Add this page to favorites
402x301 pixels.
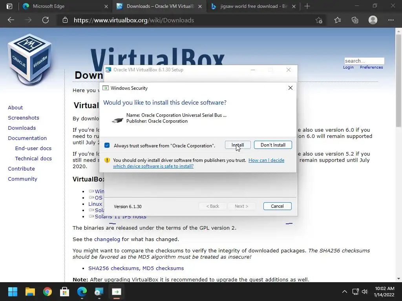pyautogui.click(x=319, y=20)
